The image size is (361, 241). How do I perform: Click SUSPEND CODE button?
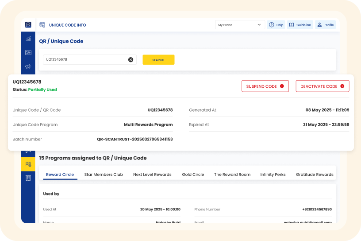tap(265, 86)
